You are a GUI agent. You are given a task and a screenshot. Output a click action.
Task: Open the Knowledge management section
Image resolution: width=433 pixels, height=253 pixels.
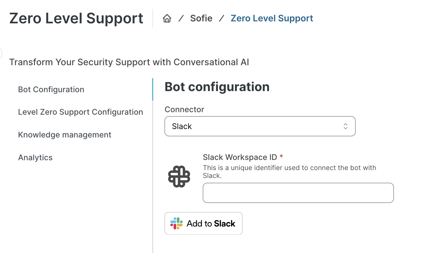click(x=64, y=135)
